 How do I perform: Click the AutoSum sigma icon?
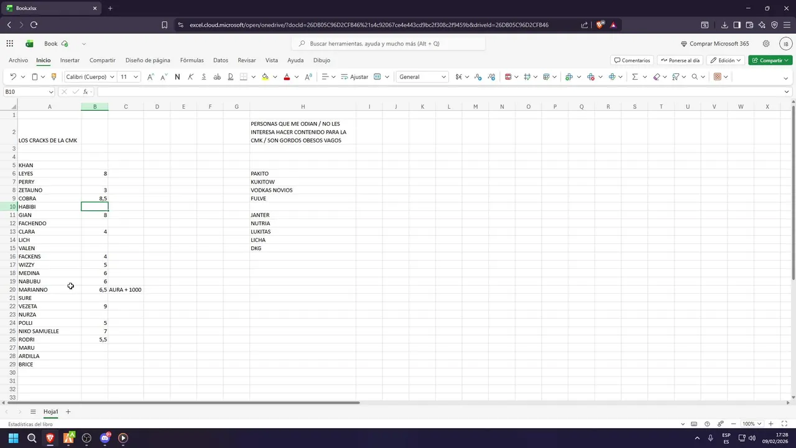(x=635, y=77)
